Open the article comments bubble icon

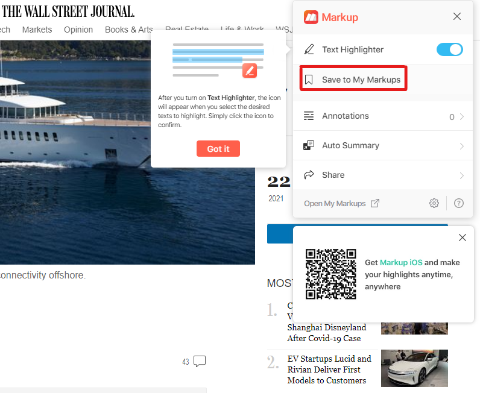click(200, 361)
